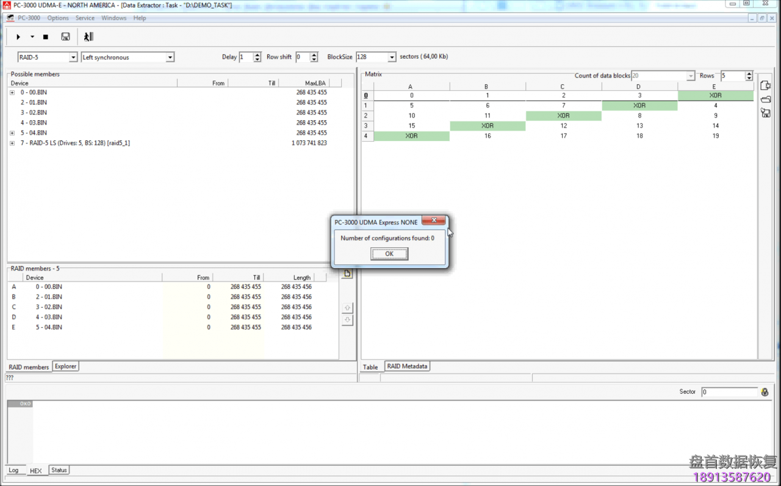Image resolution: width=781 pixels, height=486 pixels.
Task: Click the lock icon next to Sector
Action: pos(765,392)
